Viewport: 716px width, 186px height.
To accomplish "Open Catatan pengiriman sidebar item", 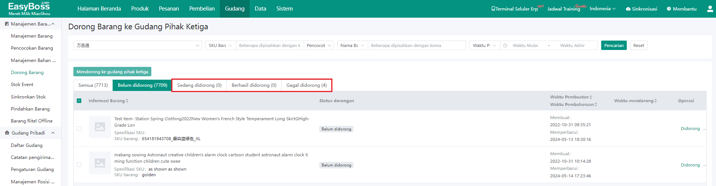I will (x=32, y=157).
